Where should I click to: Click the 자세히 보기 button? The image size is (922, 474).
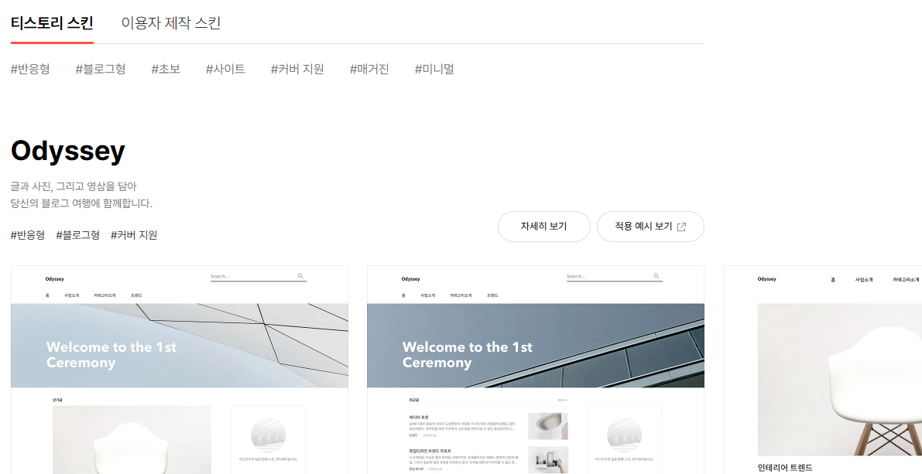pyautogui.click(x=544, y=226)
